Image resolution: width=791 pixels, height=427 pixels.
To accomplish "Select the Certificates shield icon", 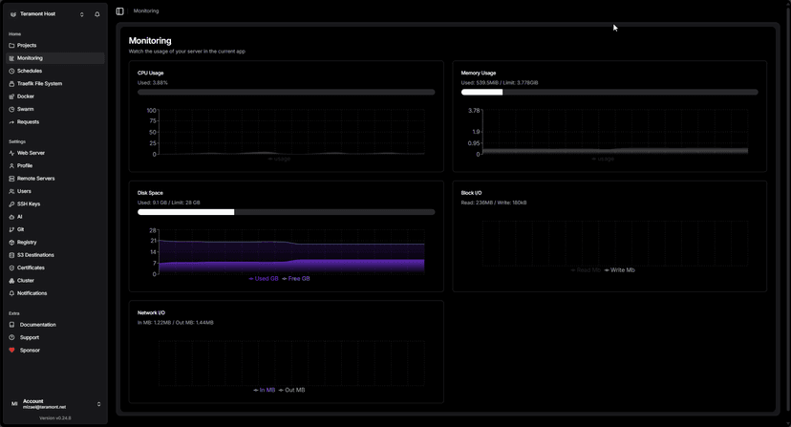I will click(11, 268).
